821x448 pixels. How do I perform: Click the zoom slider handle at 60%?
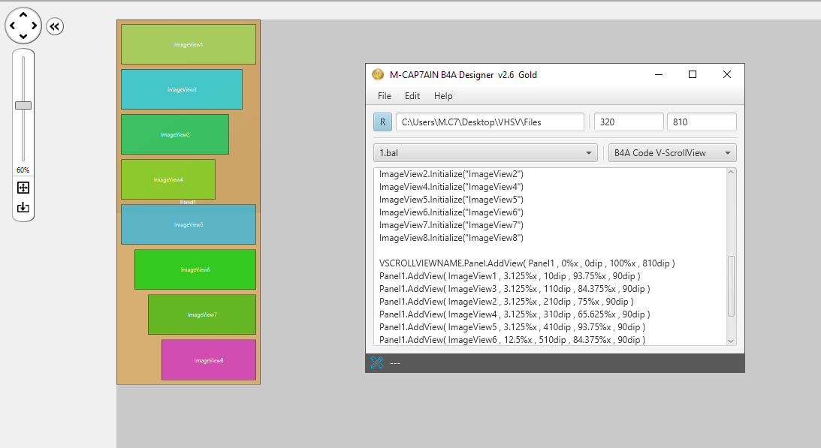(23, 105)
